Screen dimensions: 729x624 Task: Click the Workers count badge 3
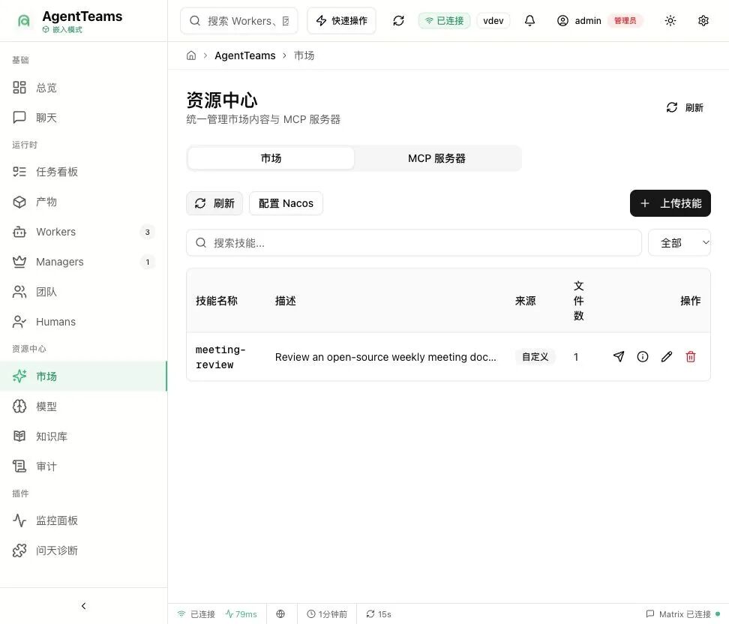pos(148,232)
